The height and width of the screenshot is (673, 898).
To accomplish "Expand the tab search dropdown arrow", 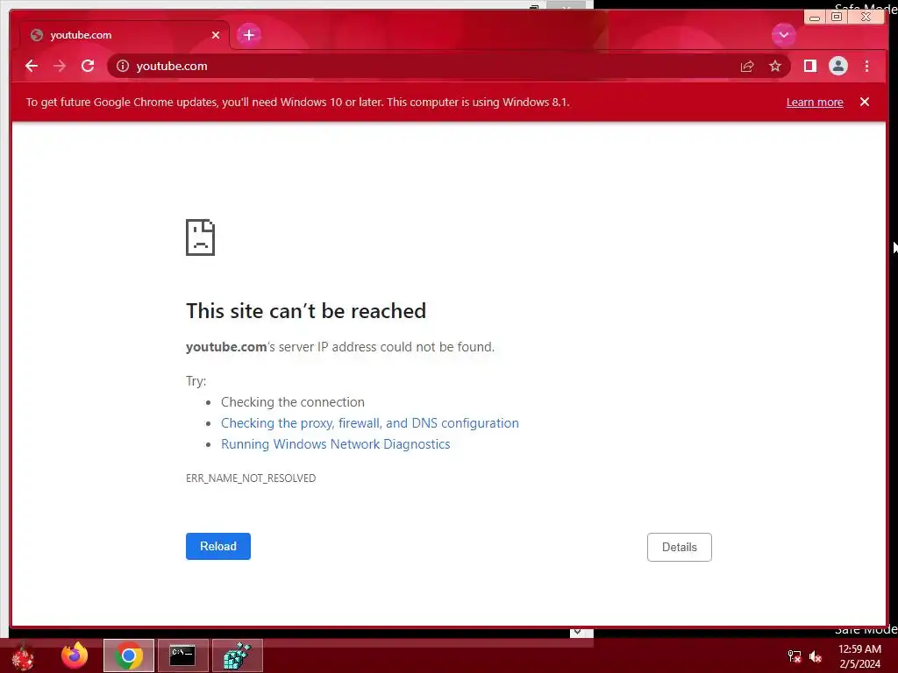I will click(x=783, y=35).
